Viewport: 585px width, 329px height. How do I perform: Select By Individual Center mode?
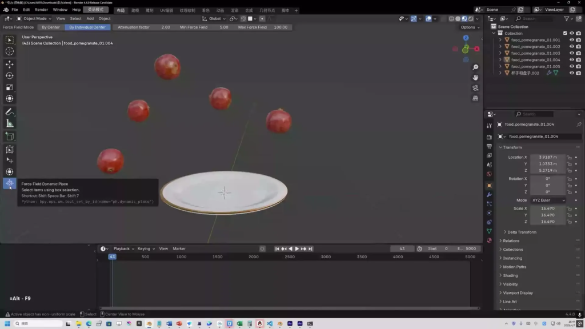tap(87, 27)
